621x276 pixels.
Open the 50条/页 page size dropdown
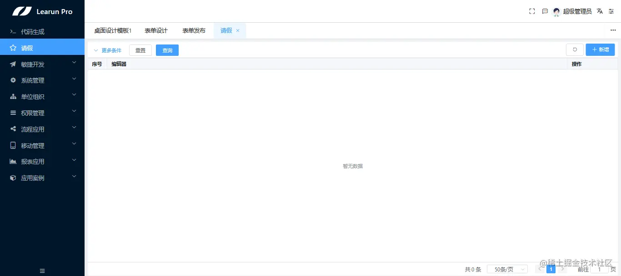(x=506, y=269)
